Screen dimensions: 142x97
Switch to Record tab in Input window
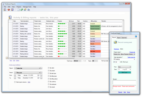[114, 37]
